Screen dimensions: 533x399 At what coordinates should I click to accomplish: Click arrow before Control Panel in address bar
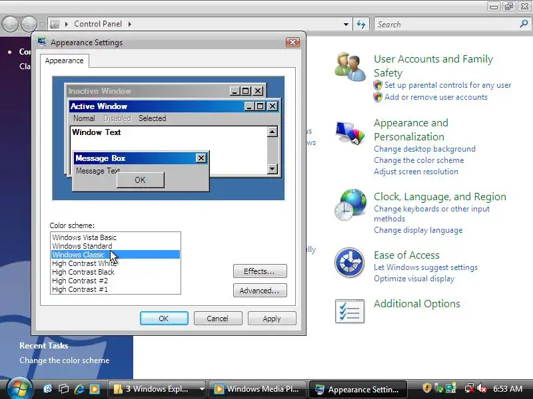pyautogui.click(x=67, y=24)
